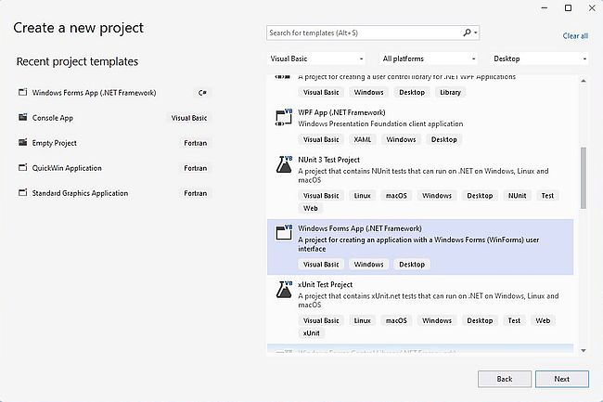Click the C# language badge in recent templates
Screen dimensions: 603x402
point(202,93)
